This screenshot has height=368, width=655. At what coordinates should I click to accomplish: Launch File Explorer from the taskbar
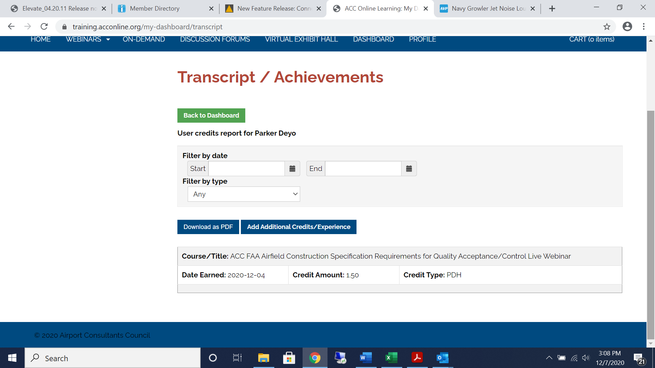tap(263, 358)
